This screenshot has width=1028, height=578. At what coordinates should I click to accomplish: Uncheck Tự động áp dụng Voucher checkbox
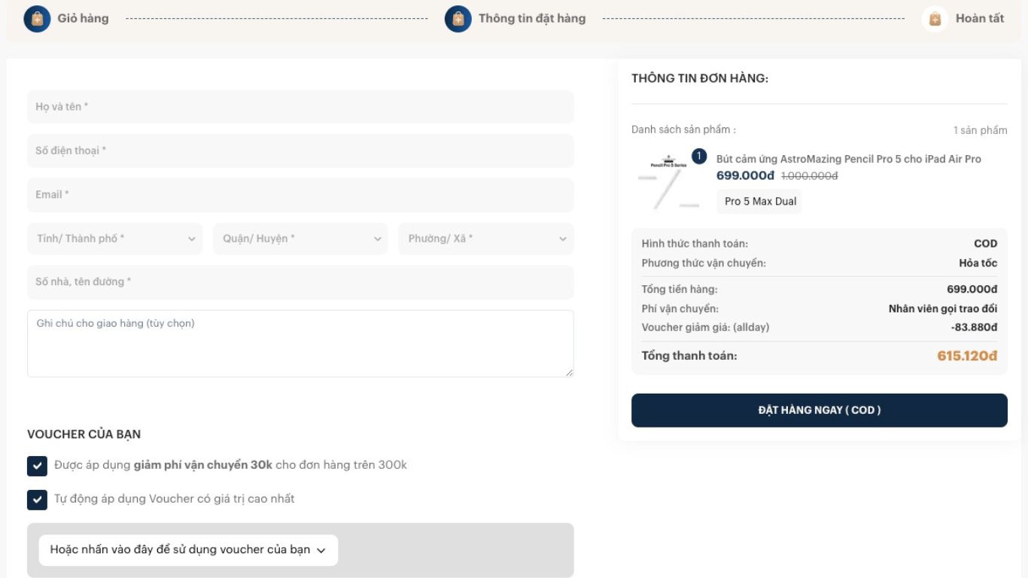[x=37, y=499]
